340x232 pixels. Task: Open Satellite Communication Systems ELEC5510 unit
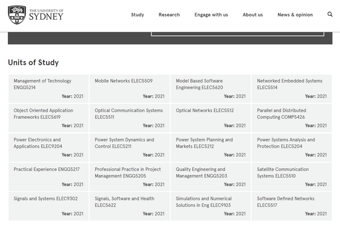[x=292, y=177]
